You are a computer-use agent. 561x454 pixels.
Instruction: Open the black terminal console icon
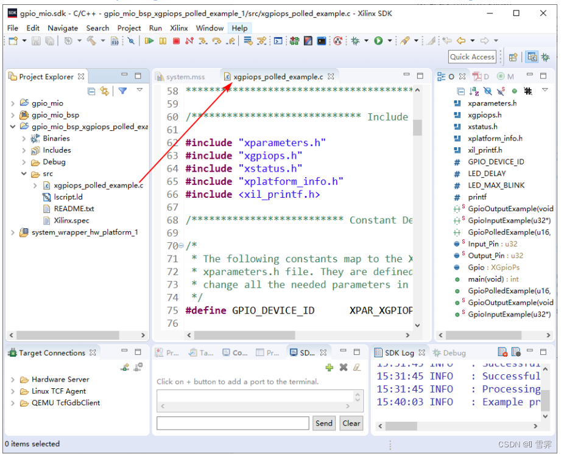click(321, 41)
